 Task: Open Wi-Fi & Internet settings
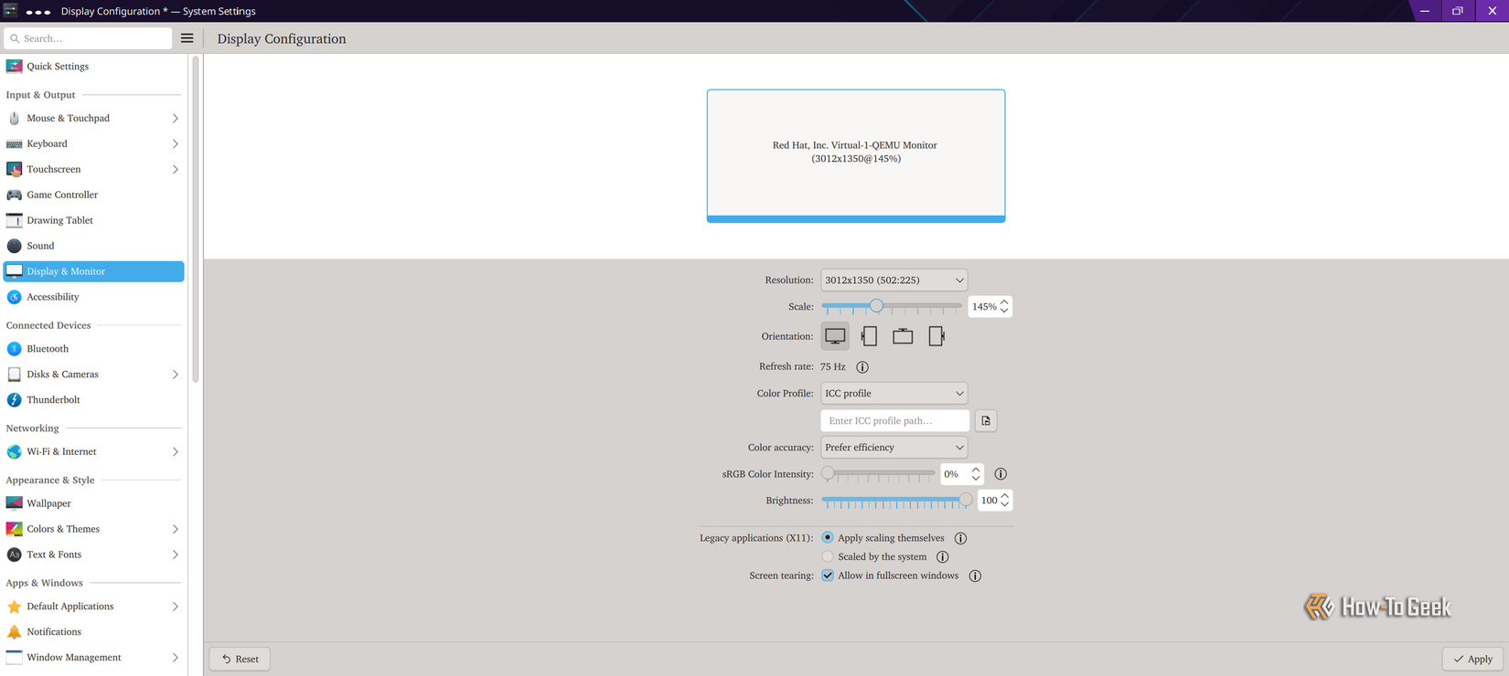point(94,452)
